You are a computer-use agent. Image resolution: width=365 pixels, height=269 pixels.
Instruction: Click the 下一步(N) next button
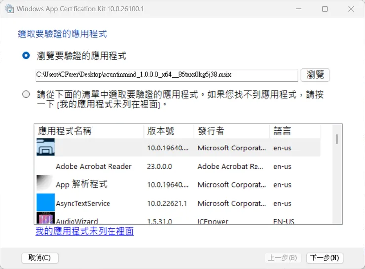click(325, 258)
